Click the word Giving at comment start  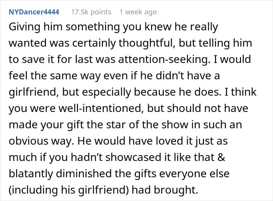pyautogui.click(x=25, y=27)
